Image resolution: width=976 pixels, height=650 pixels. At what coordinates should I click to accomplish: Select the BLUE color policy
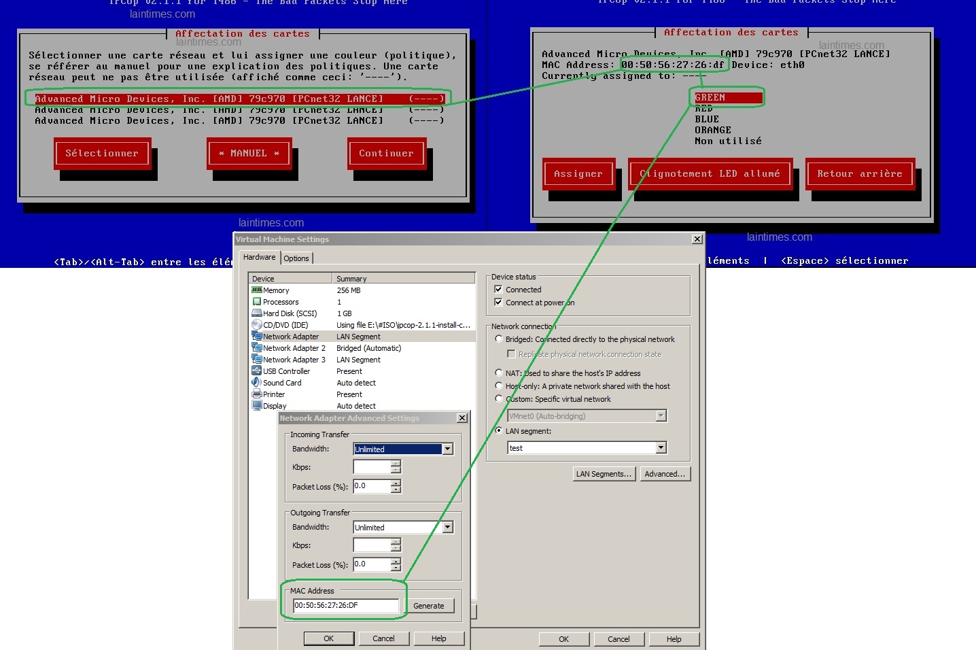point(707,119)
